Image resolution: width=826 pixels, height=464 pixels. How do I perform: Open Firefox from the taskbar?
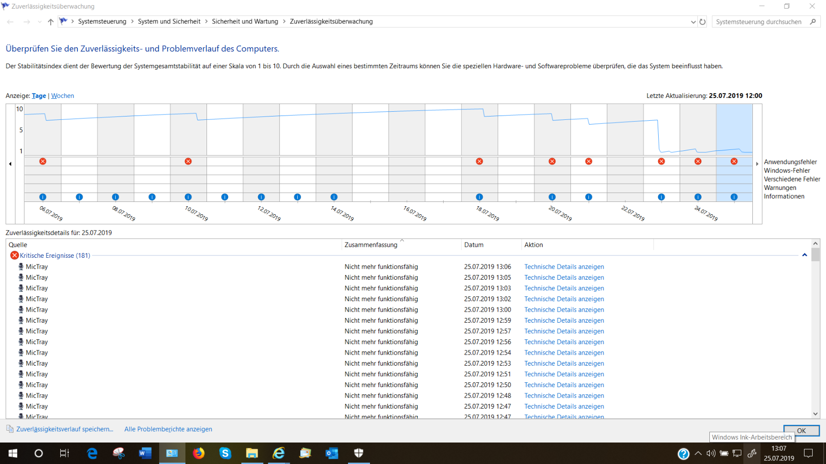[x=198, y=453]
